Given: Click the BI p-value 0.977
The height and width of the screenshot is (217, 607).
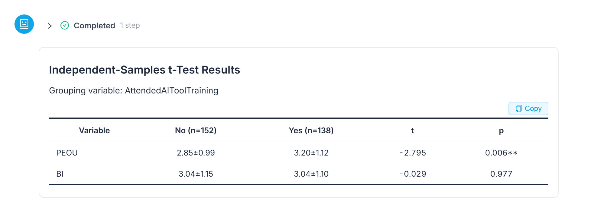Looking at the screenshot, I should coord(501,174).
